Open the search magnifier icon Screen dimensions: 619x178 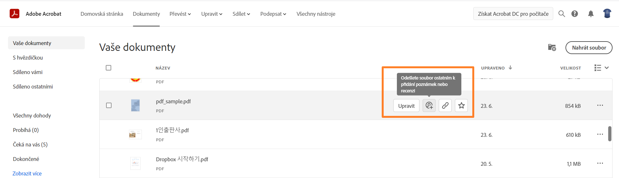(562, 14)
